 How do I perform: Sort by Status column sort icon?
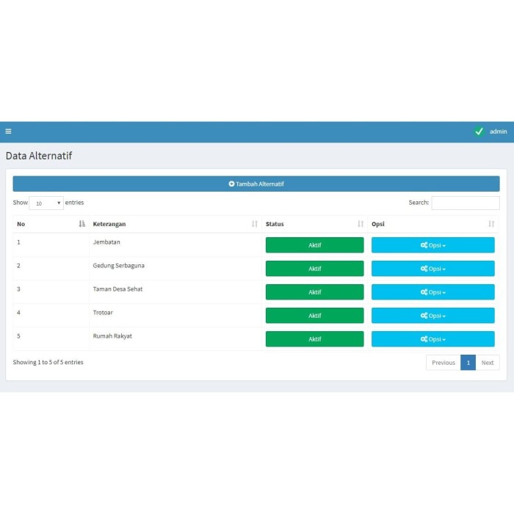(x=360, y=224)
